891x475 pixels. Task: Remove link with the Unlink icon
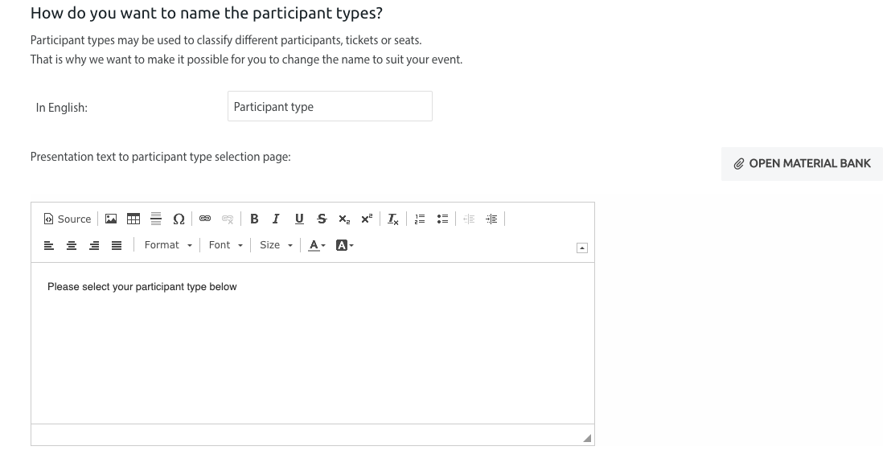(228, 219)
